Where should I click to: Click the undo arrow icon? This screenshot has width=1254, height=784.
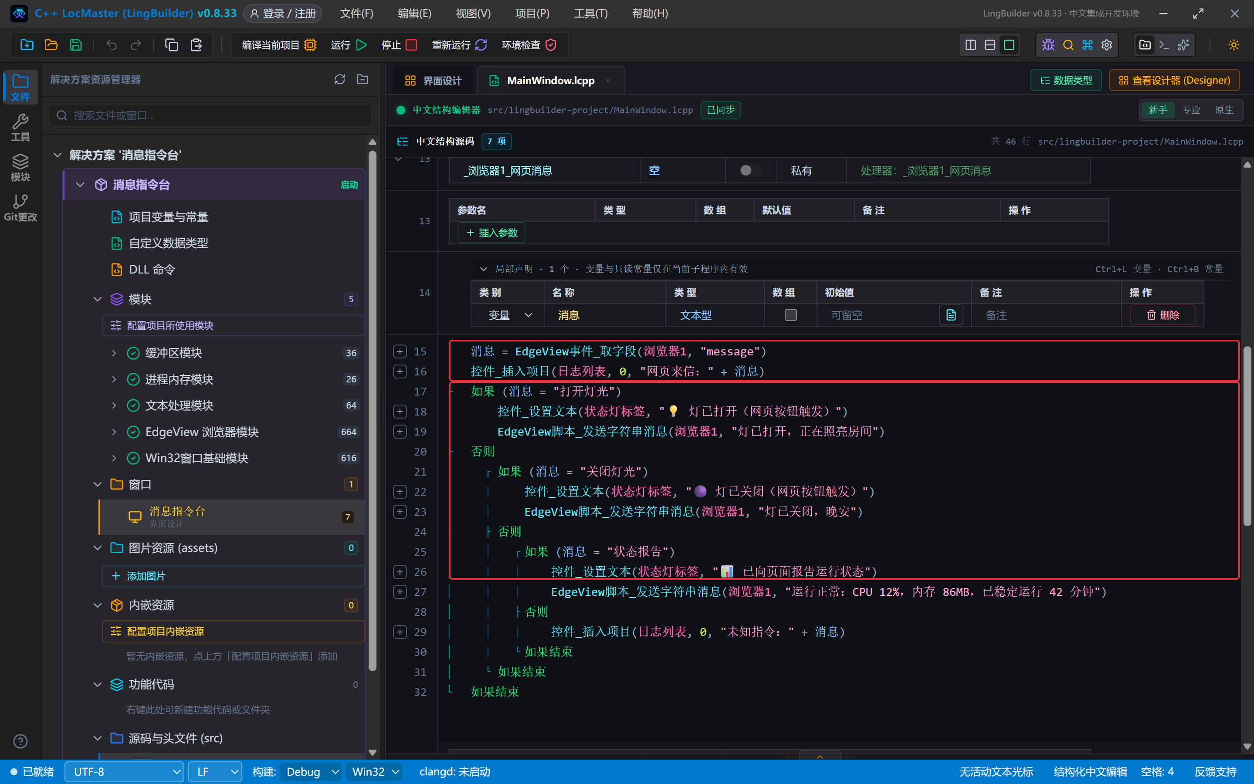[112, 45]
